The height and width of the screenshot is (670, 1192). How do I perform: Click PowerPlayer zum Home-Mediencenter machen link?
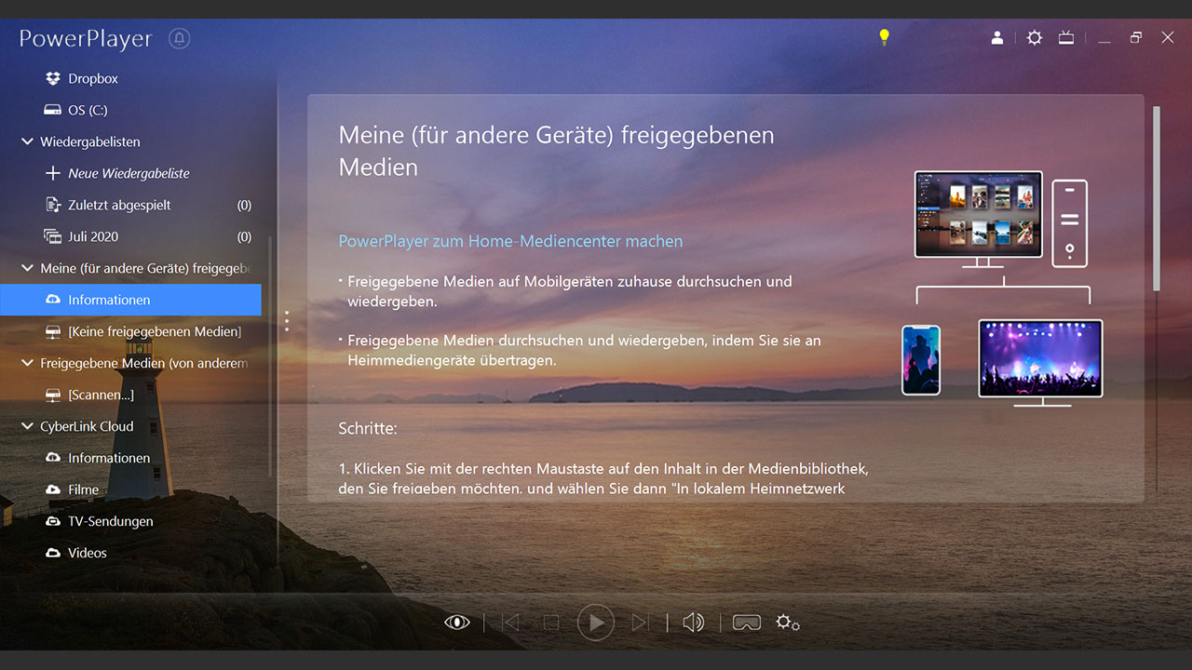pos(510,241)
